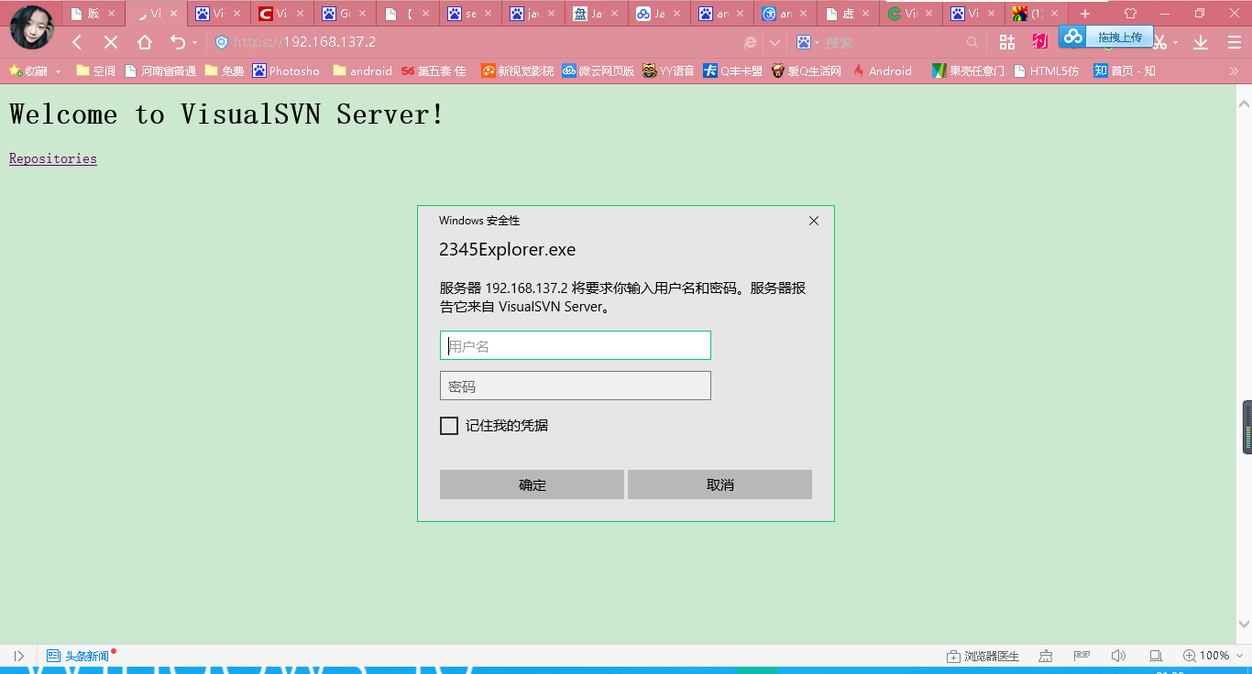Open the Repositories link

53,158
